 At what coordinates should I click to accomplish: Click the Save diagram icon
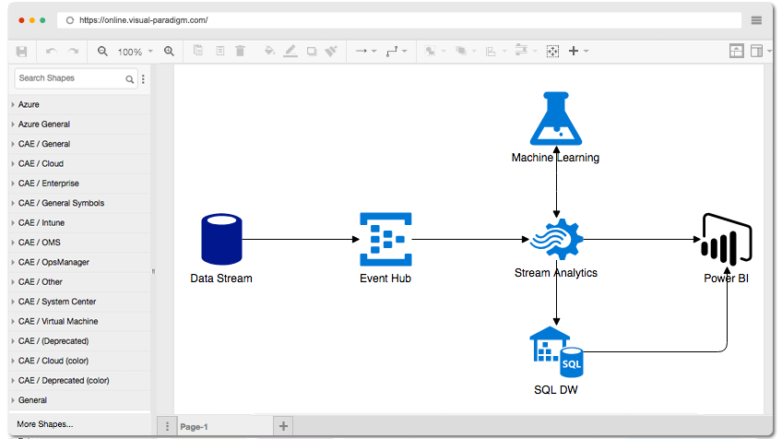click(21, 52)
